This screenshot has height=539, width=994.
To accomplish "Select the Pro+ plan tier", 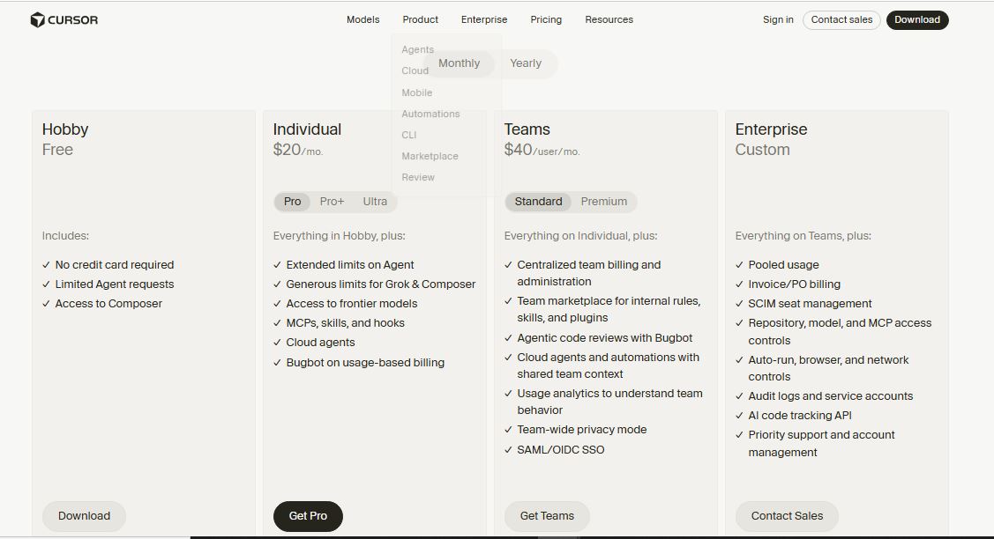I will click(x=332, y=202).
